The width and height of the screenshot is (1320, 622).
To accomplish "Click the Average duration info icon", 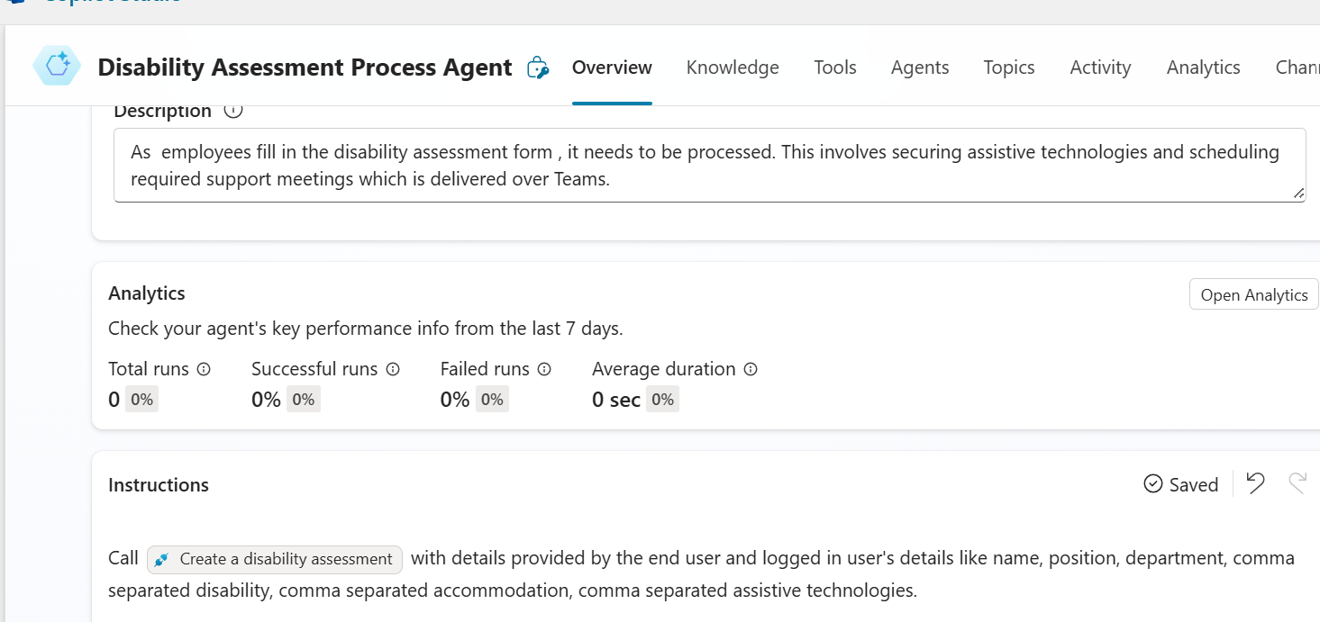I will pos(751,369).
